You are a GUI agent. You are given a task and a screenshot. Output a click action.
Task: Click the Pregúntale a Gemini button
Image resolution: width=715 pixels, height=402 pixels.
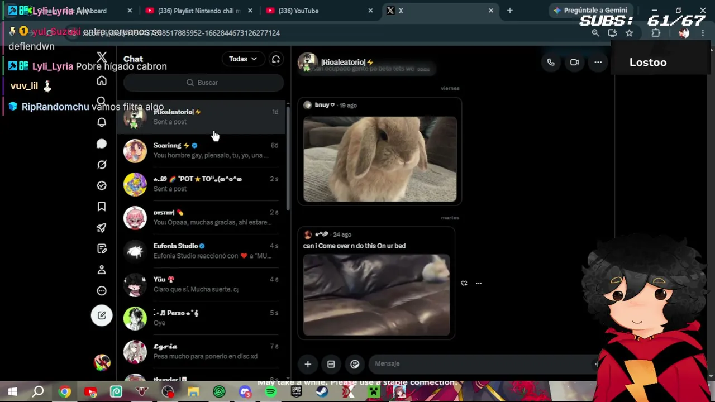point(590,11)
